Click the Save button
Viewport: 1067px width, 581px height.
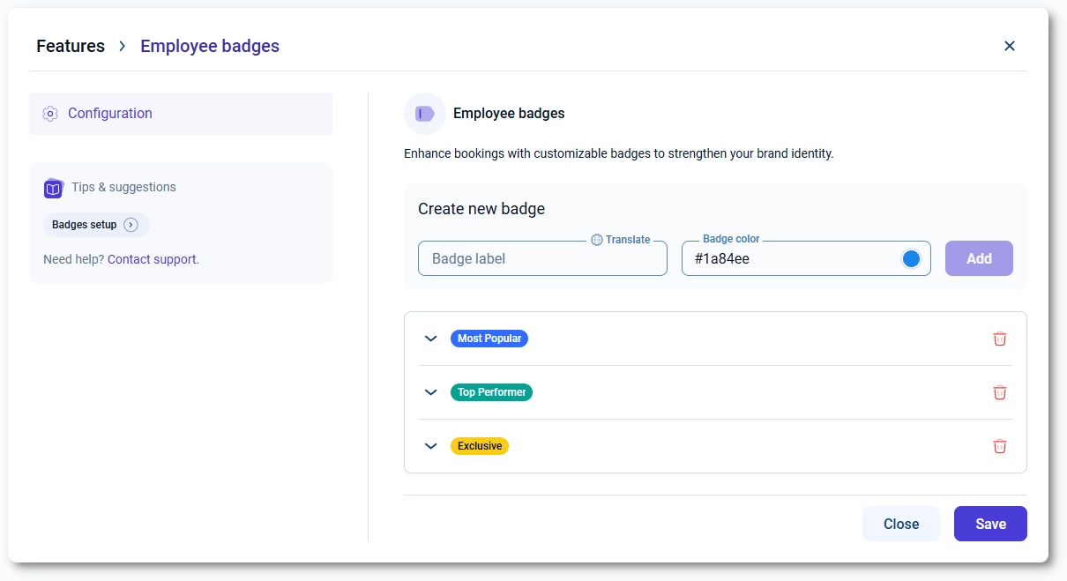click(x=990, y=524)
